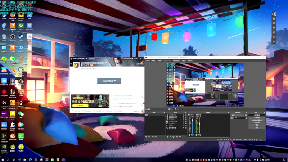Screen dimensions: 288x162
Task: Open source properties gear below the sources list
Action: click(x=174, y=137)
